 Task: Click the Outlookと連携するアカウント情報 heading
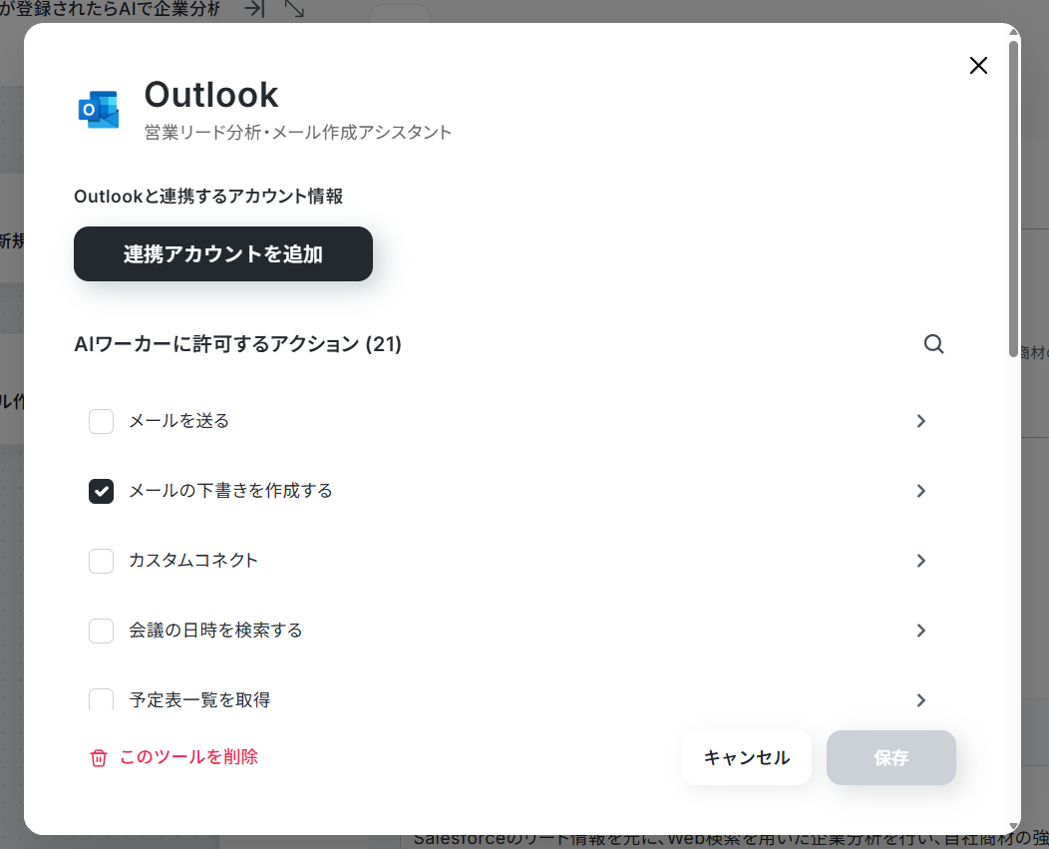[x=208, y=197]
